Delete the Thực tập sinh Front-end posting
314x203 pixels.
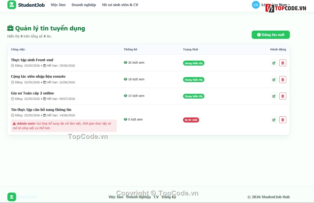pos(283,63)
